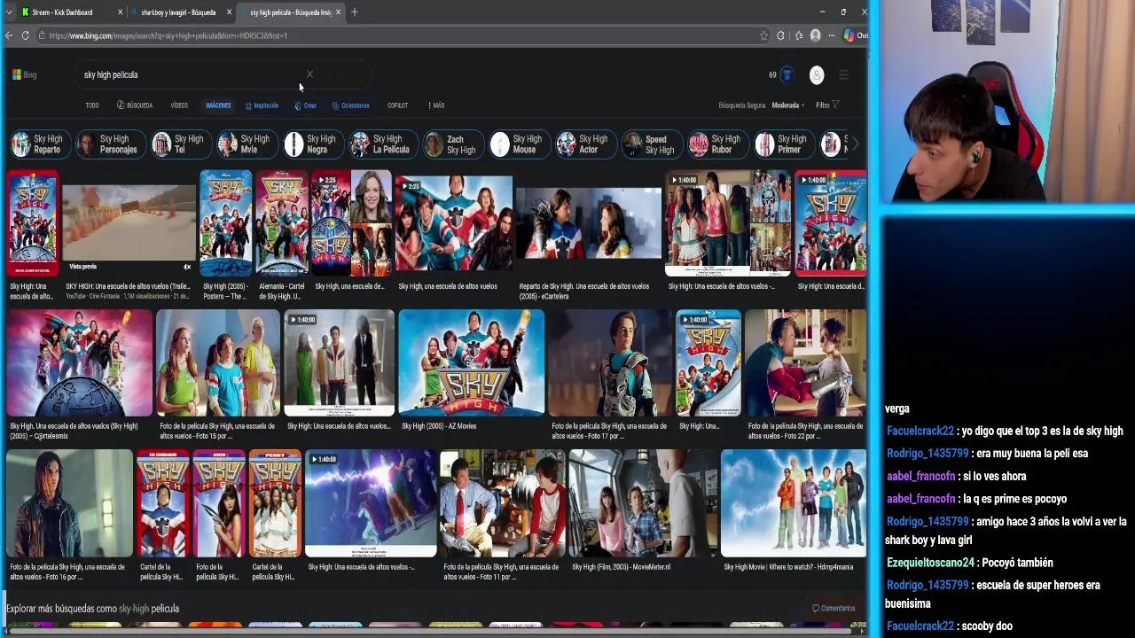Open the Bing profile avatar
Viewport: 1135px width, 638px height.
pos(817,74)
